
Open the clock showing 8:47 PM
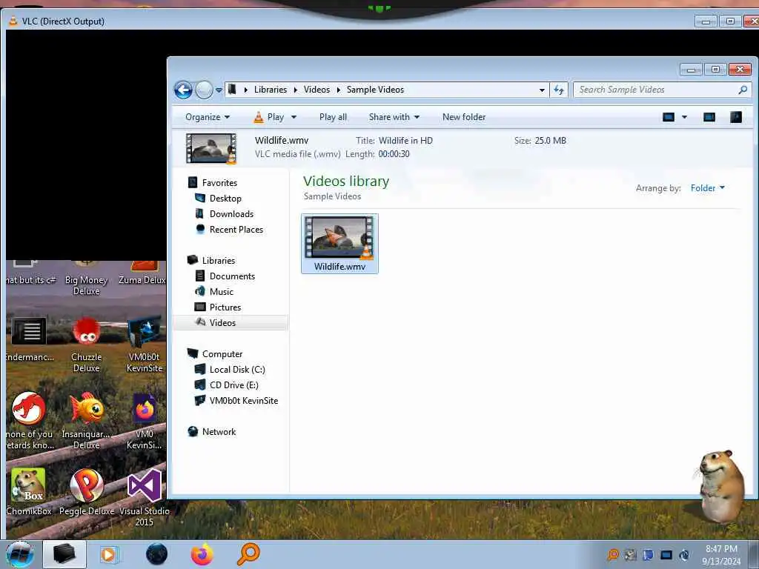point(721,555)
